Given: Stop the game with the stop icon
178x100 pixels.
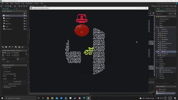Looking at the screenshot, I should click(x=24, y=6).
